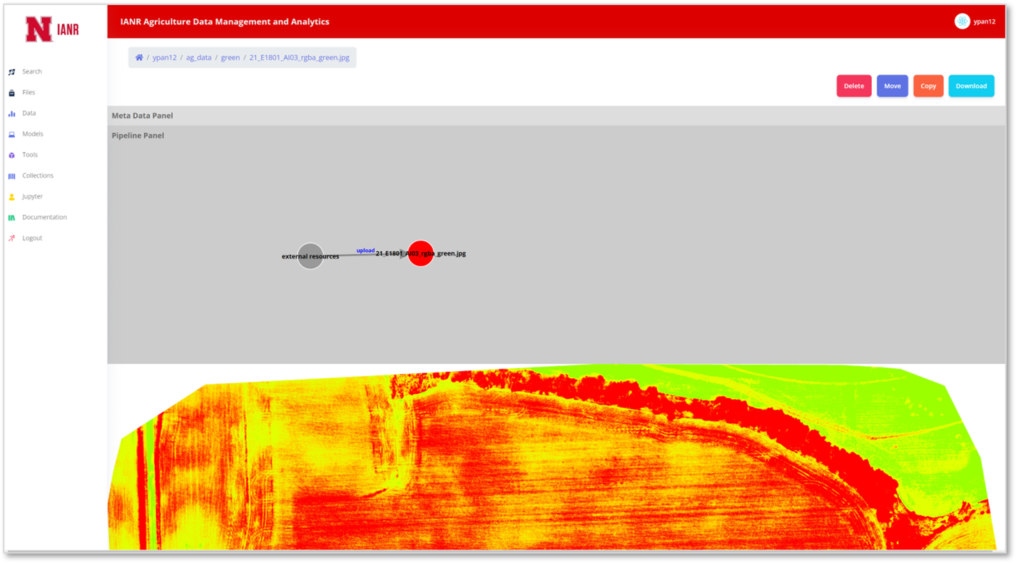Click the Documentation books icon

coord(11,218)
